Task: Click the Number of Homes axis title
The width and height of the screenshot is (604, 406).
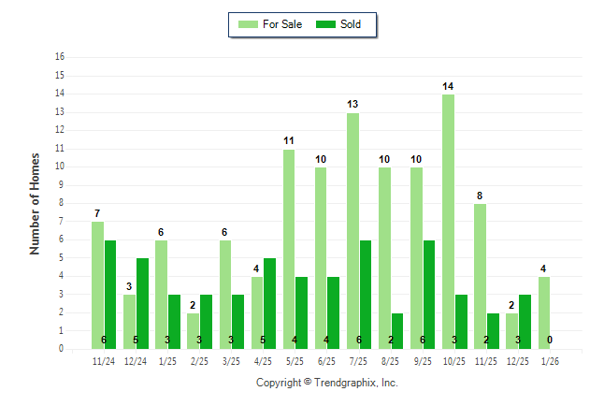Action: point(36,203)
